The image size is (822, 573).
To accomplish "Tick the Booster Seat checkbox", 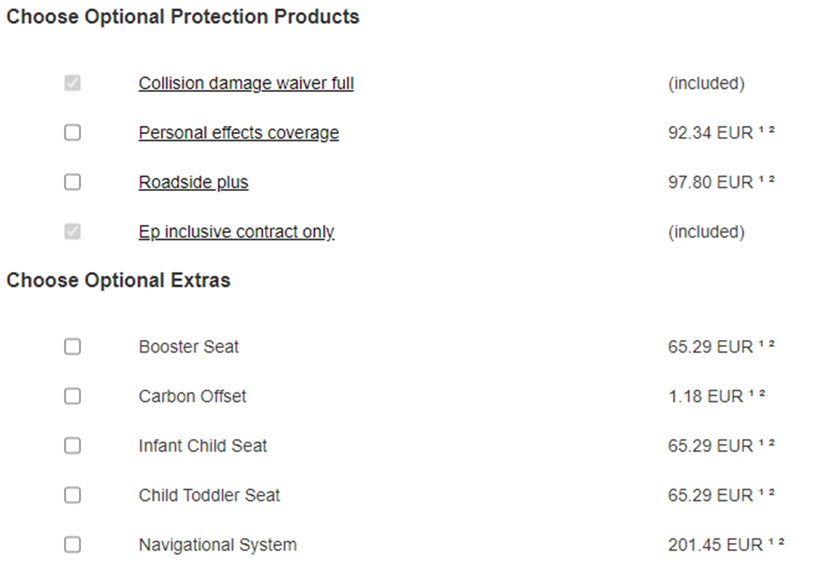I will pos(72,346).
